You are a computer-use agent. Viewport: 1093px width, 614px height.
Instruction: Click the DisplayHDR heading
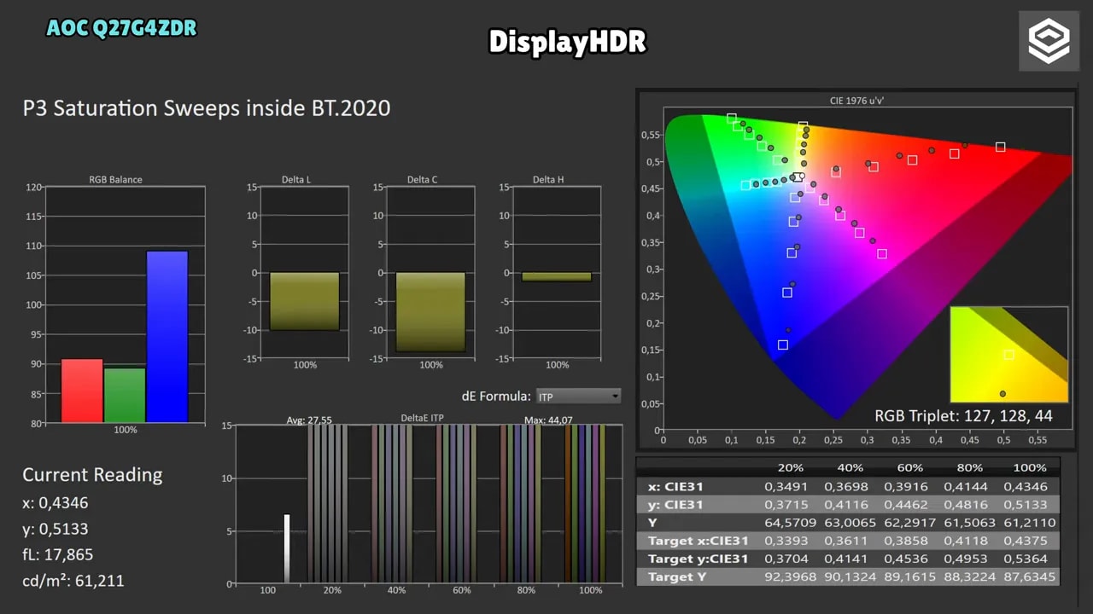point(567,41)
